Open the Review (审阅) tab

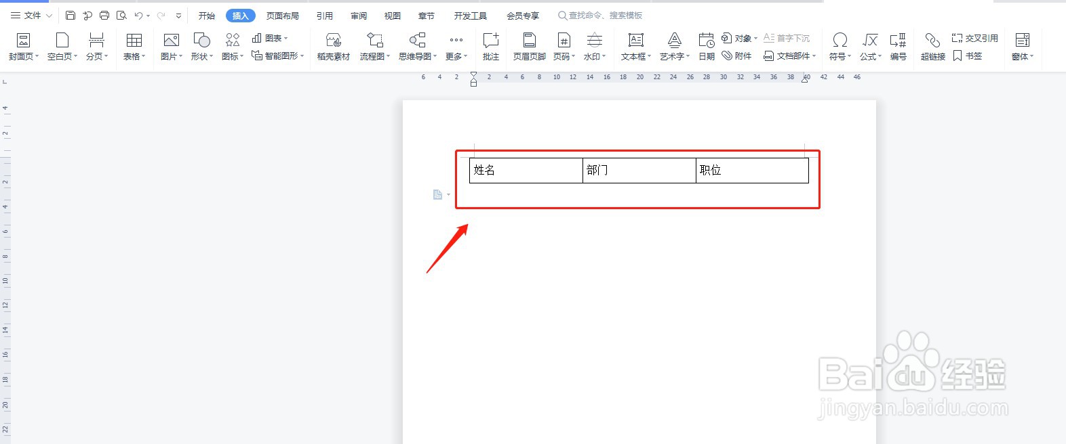359,16
